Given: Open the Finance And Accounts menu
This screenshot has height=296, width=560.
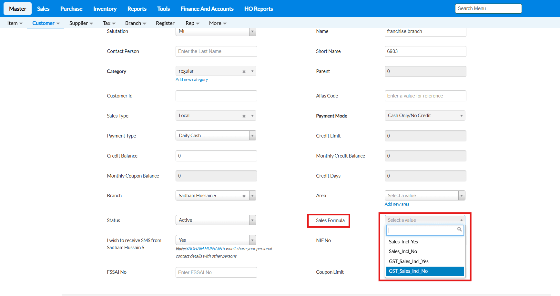Looking at the screenshot, I should coord(207,9).
